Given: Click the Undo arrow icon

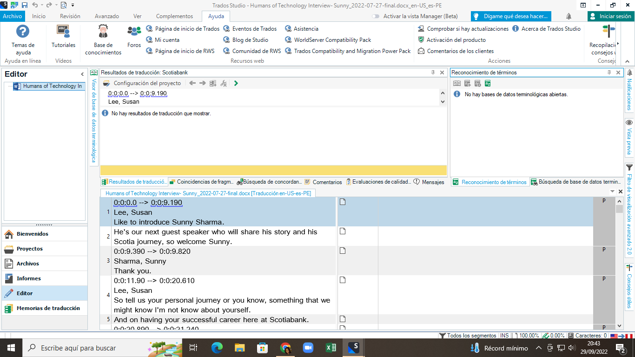Looking at the screenshot, I should [x=35, y=5].
